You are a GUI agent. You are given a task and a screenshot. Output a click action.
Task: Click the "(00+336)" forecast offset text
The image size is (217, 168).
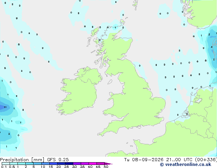(x=206, y=160)
